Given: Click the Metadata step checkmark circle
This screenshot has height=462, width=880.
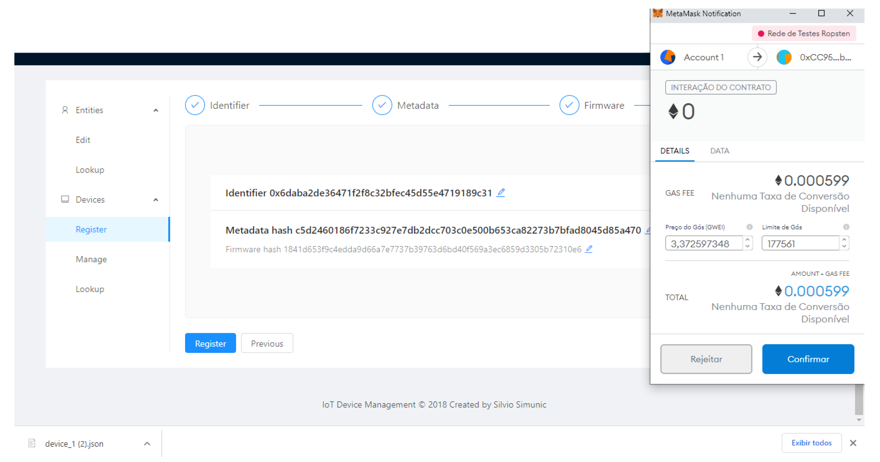Looking at the screenshot, I should (x=382, y=105).
